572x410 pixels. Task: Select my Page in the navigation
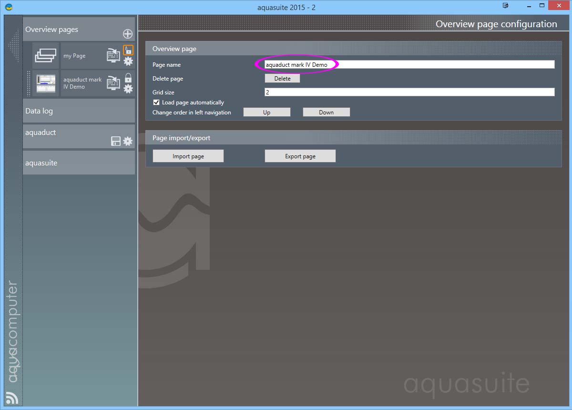click(x=74, y=56)
